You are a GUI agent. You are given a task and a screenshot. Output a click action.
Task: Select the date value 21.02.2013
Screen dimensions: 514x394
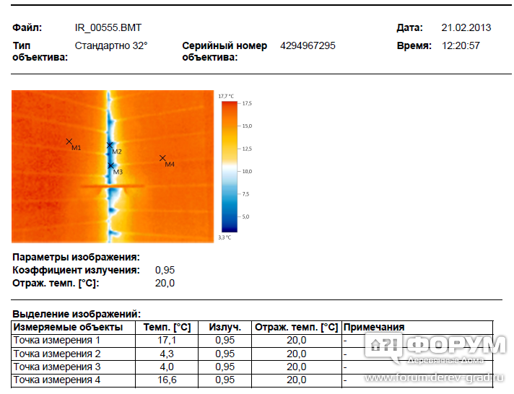click(x=466, y=27)
